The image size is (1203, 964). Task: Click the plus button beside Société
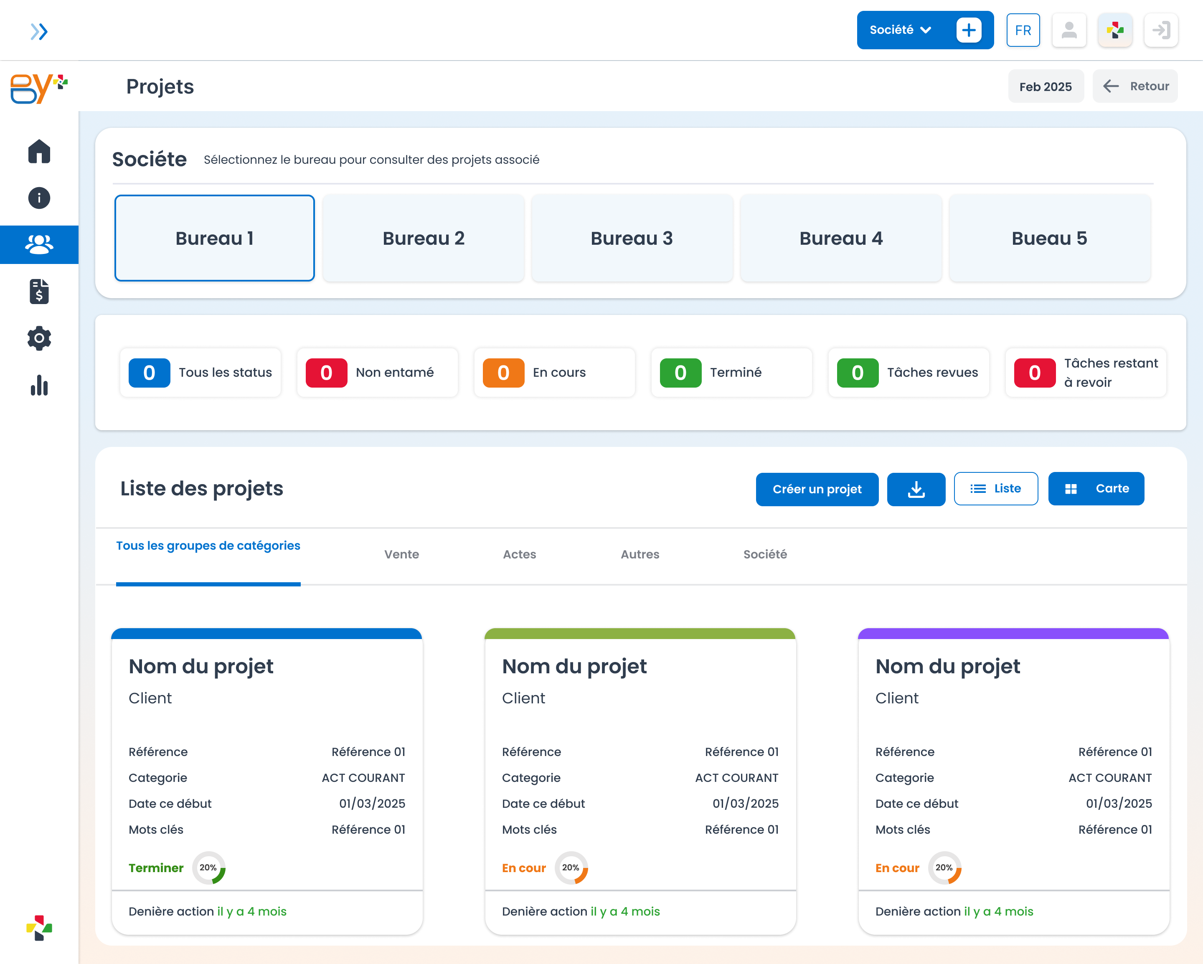(969, 30)
